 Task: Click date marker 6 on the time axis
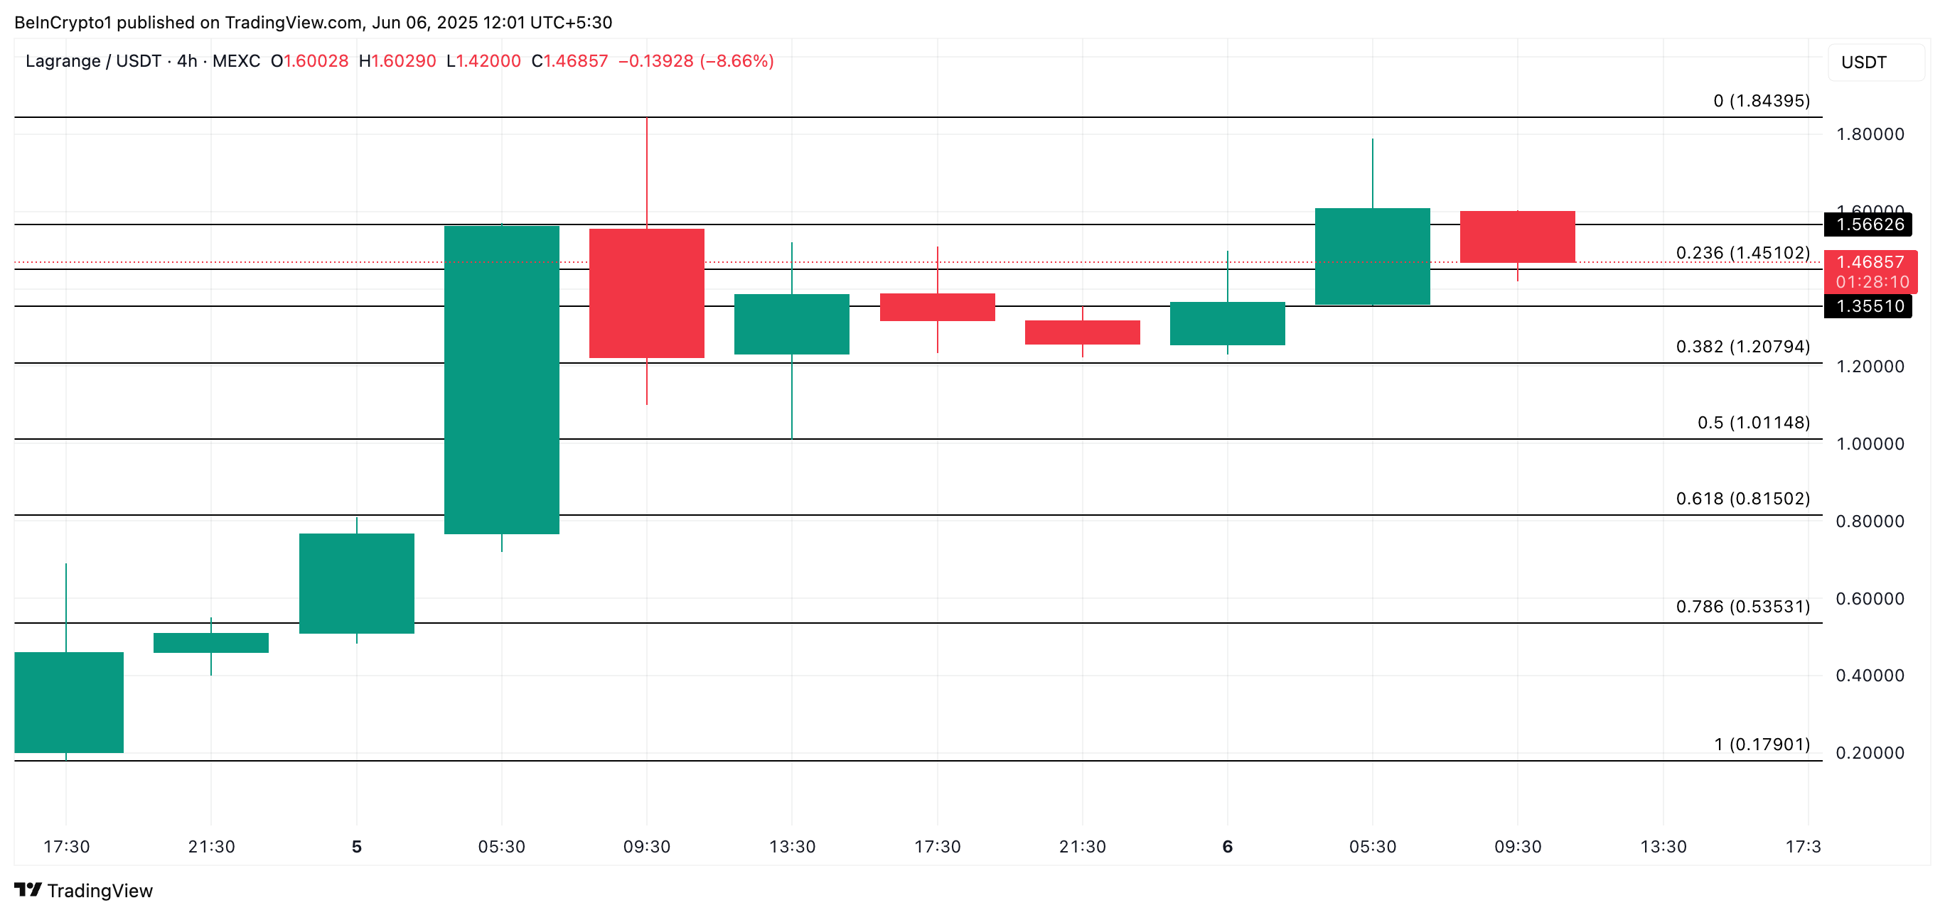click(x=1227, y=847)
